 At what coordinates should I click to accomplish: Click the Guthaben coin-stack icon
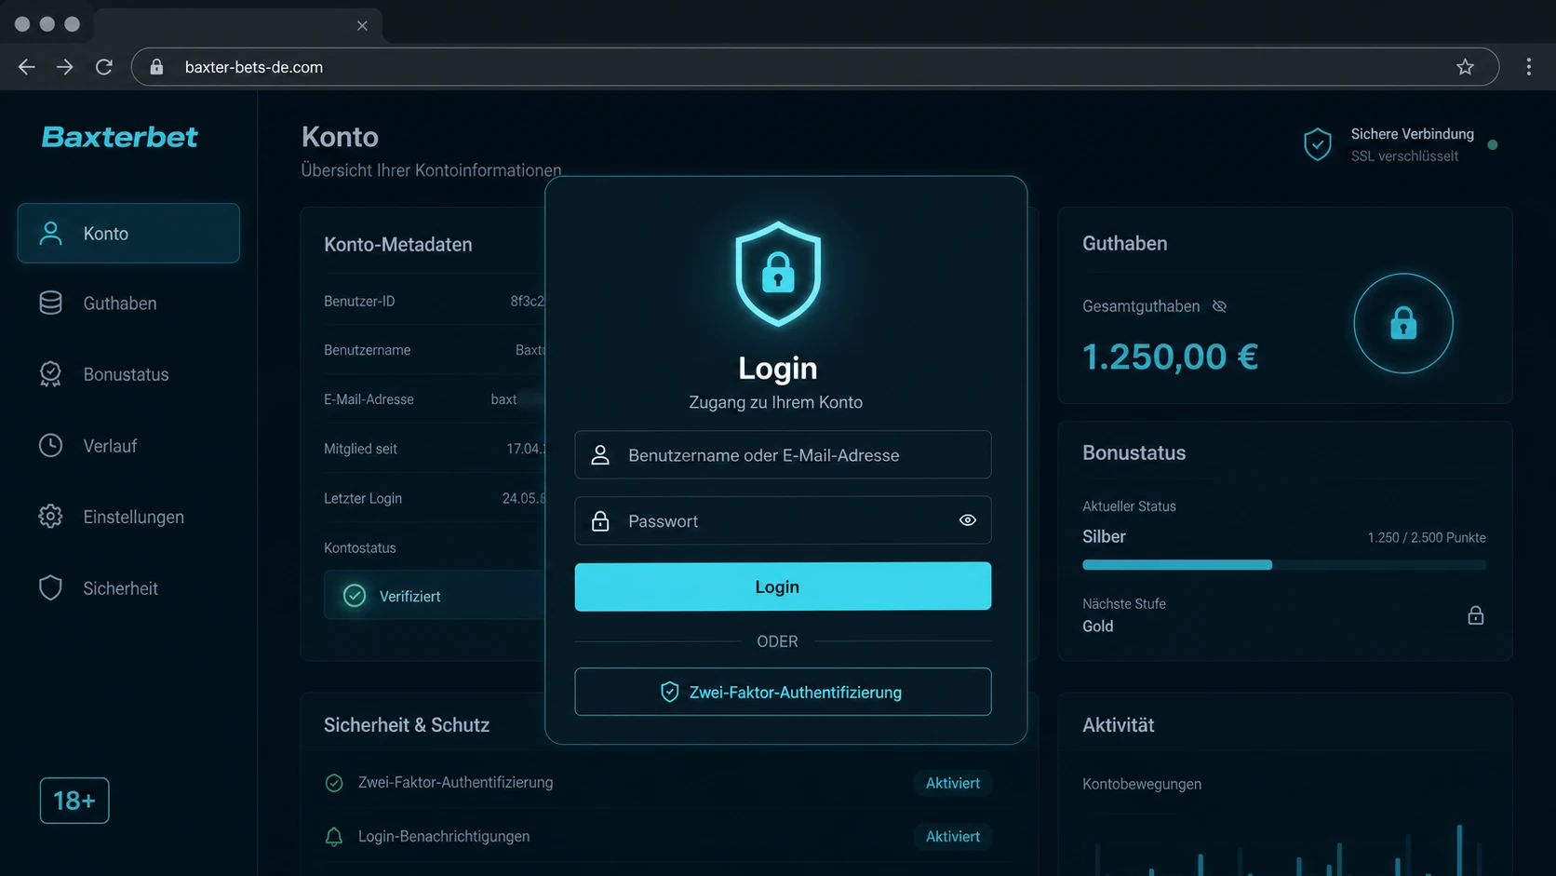(50, 303)
